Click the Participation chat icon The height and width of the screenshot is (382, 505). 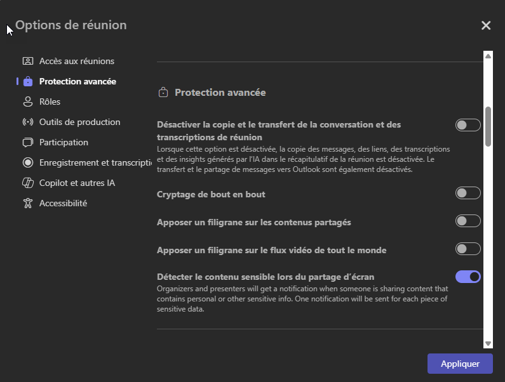pos(28,142)
